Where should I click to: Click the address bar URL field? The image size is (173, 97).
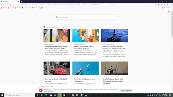coord(65,5)
